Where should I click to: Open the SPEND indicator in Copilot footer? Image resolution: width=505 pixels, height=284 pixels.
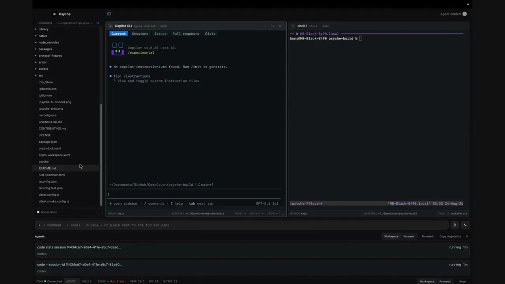[x=272, y=213]
